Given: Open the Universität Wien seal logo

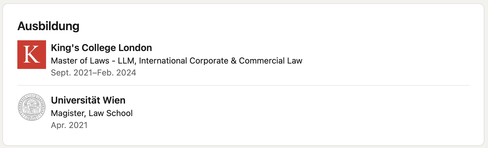Looking at the screenshot, I should coord(32,107).
